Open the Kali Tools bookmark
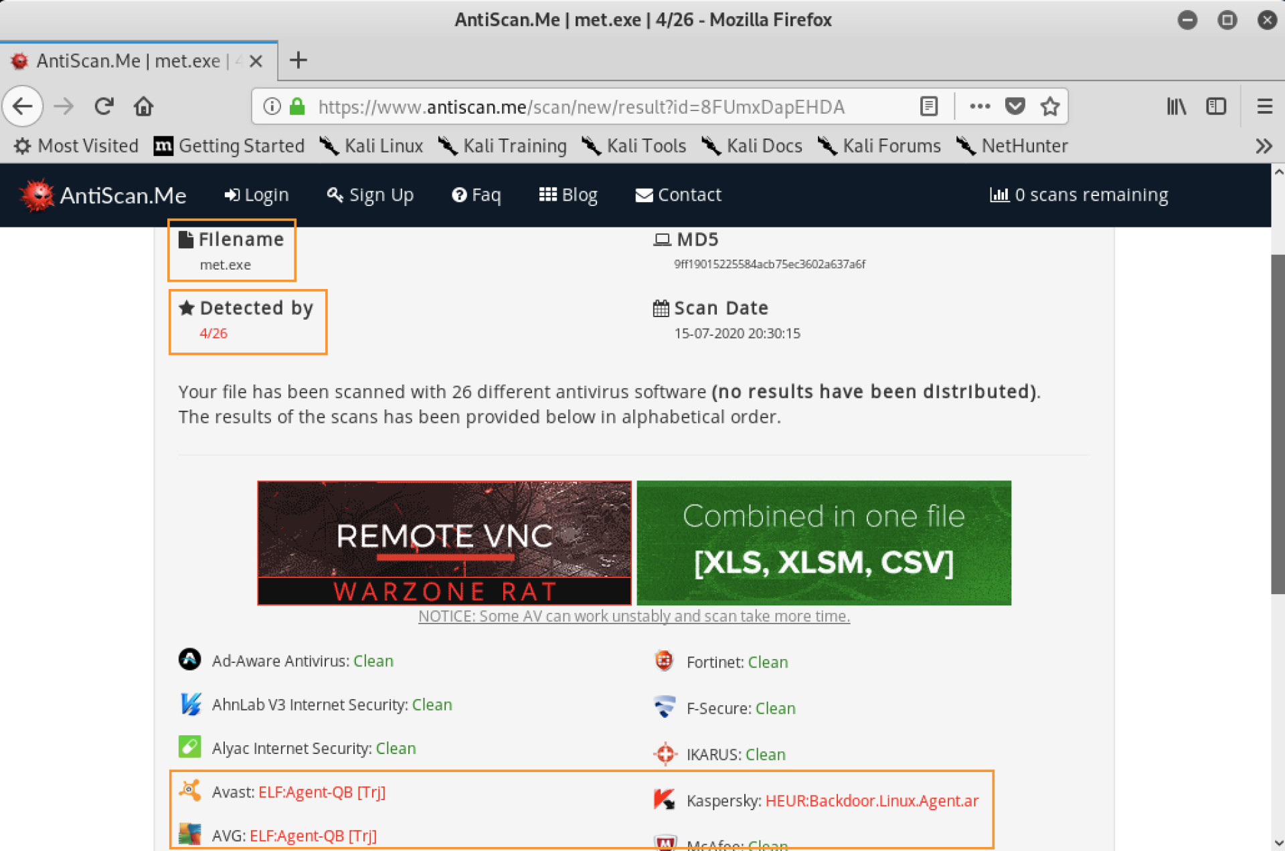Viewport: 1285px width, 851px height. click(634, 146)
